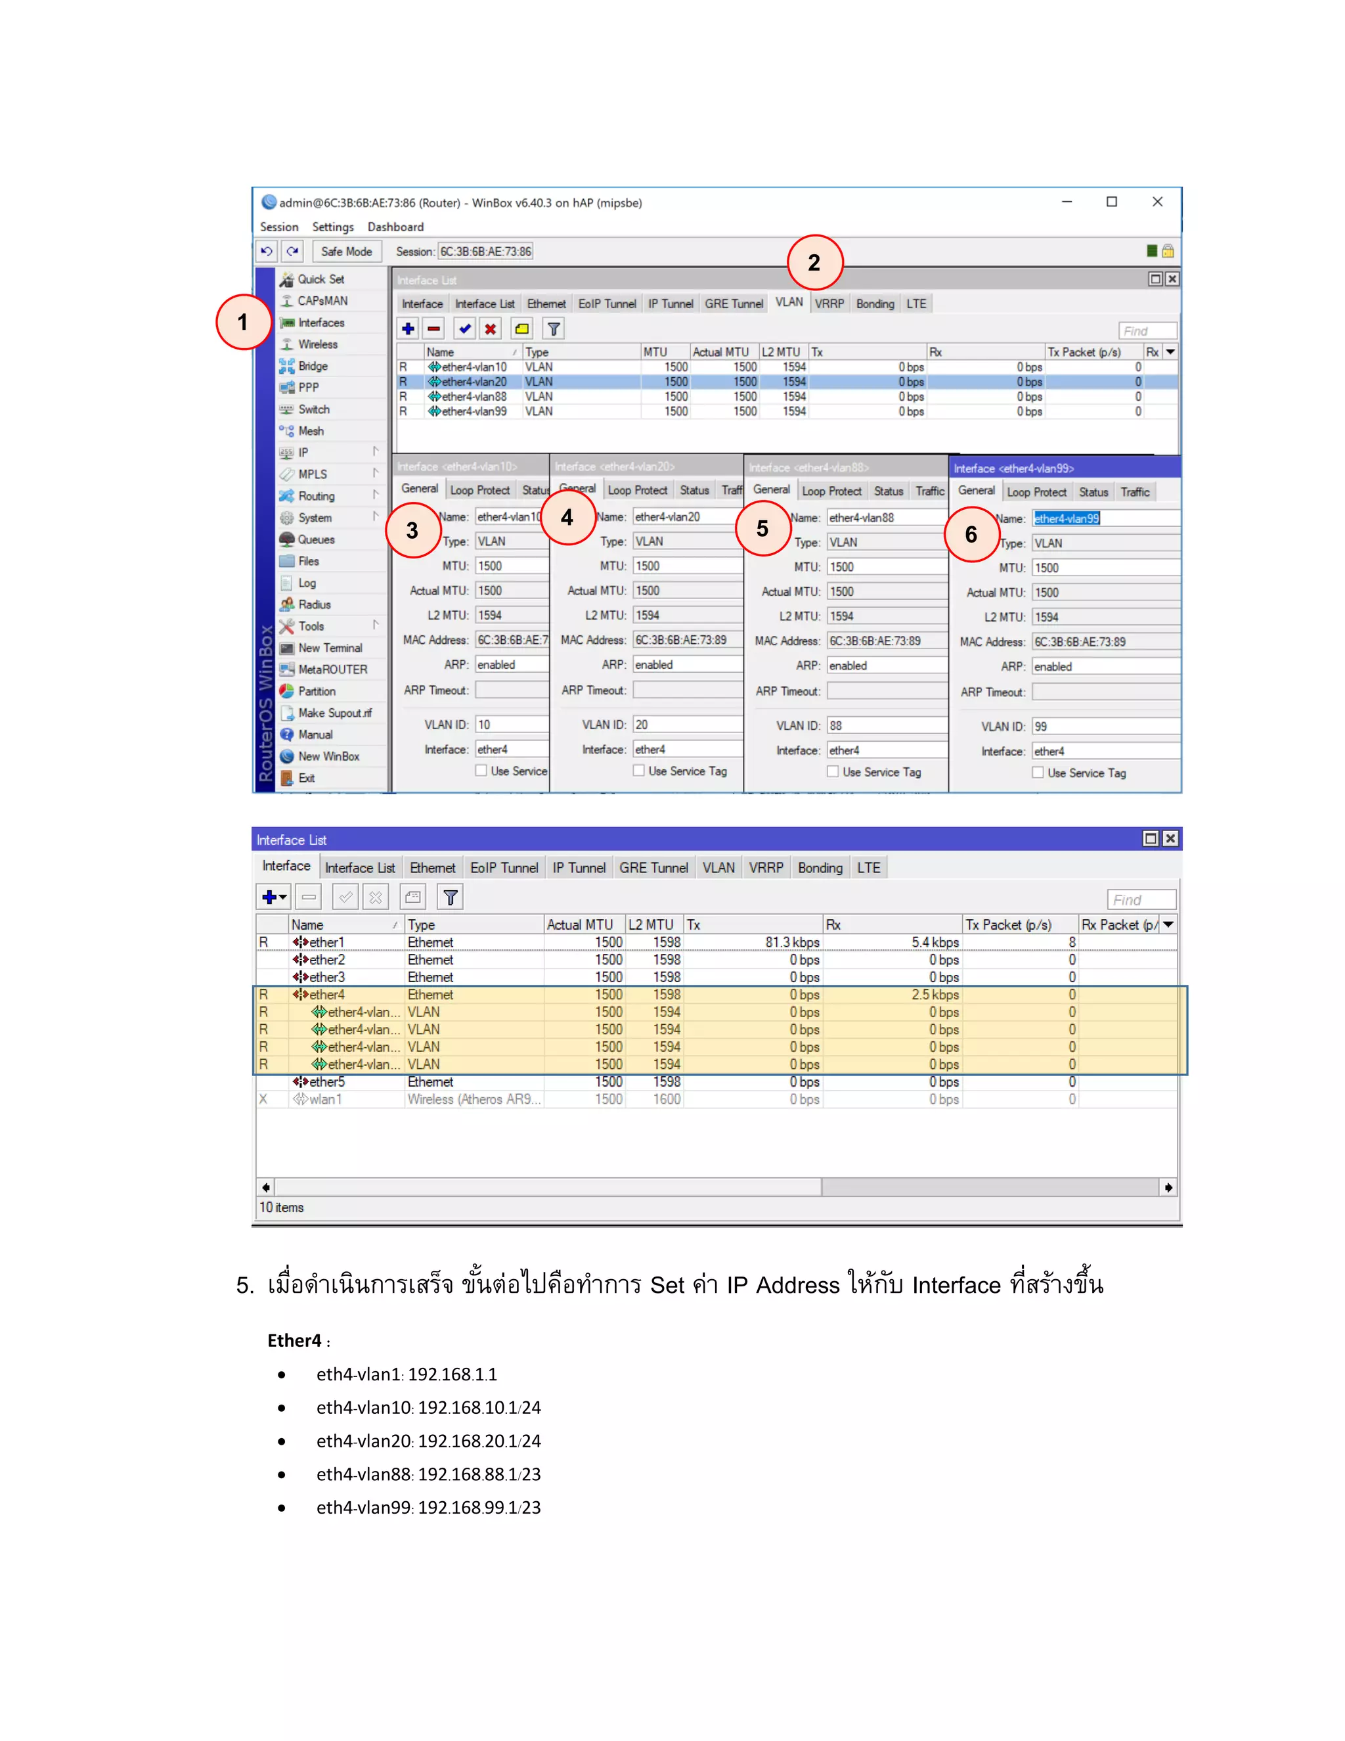The height and width of the screenshot is (1741, 1345).
Task: Toggle Use Service Tag in ether4-vlan88 window
Action: [x=833, y=772]
